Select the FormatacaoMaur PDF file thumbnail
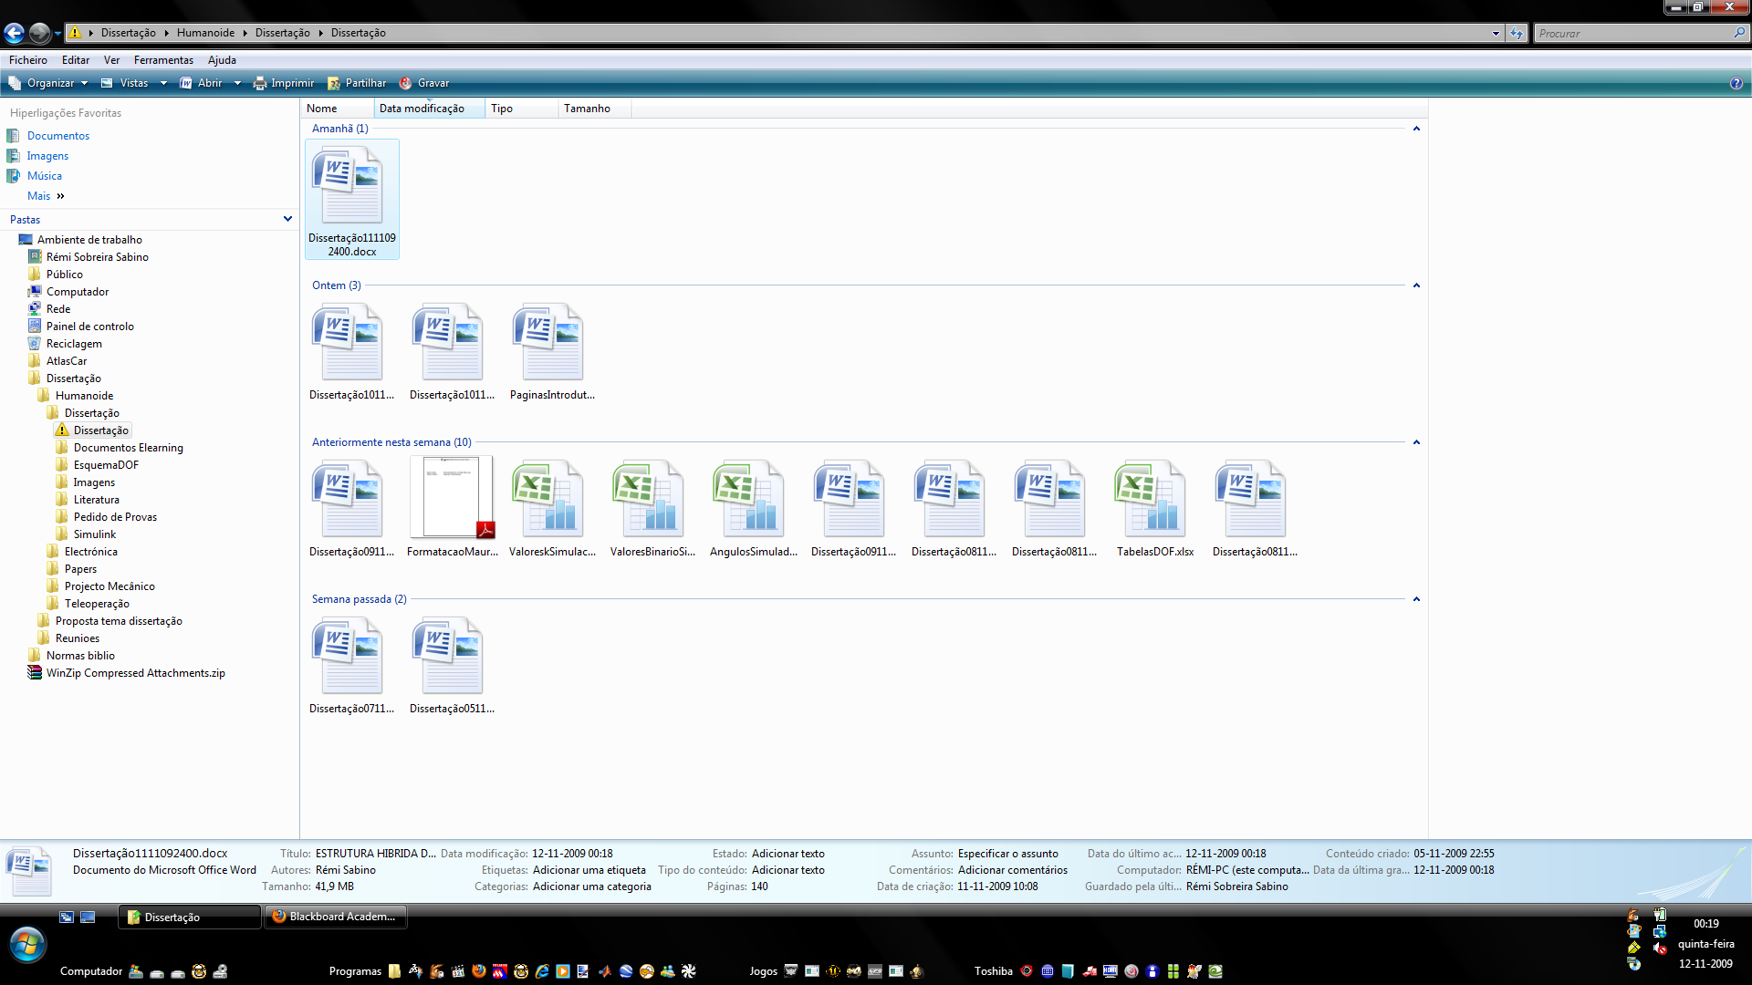 coord(452,498)
